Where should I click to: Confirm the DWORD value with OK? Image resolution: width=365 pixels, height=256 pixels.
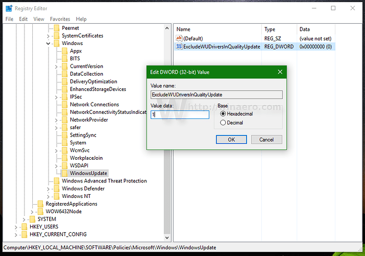(231, 140)
